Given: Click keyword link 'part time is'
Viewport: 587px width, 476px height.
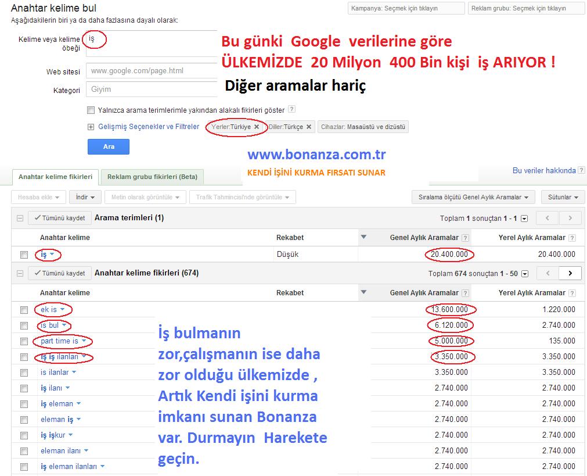Looking at the screenshot, I should (60, 341).
